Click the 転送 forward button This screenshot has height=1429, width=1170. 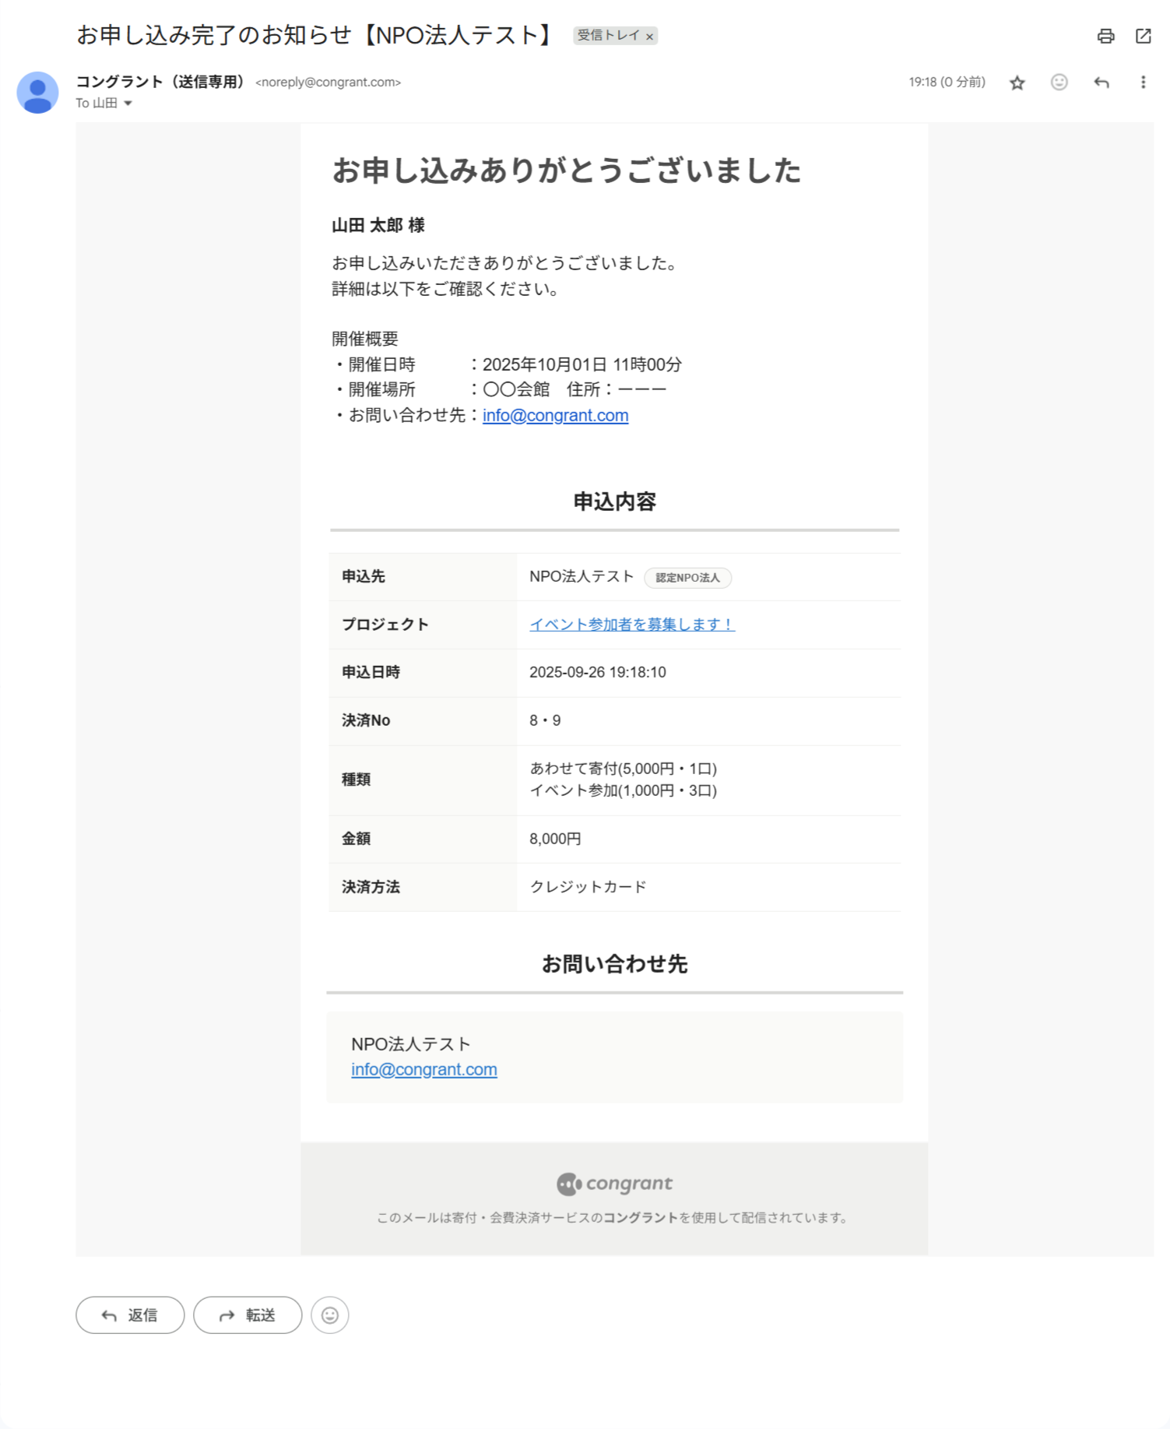[248, 1315]
